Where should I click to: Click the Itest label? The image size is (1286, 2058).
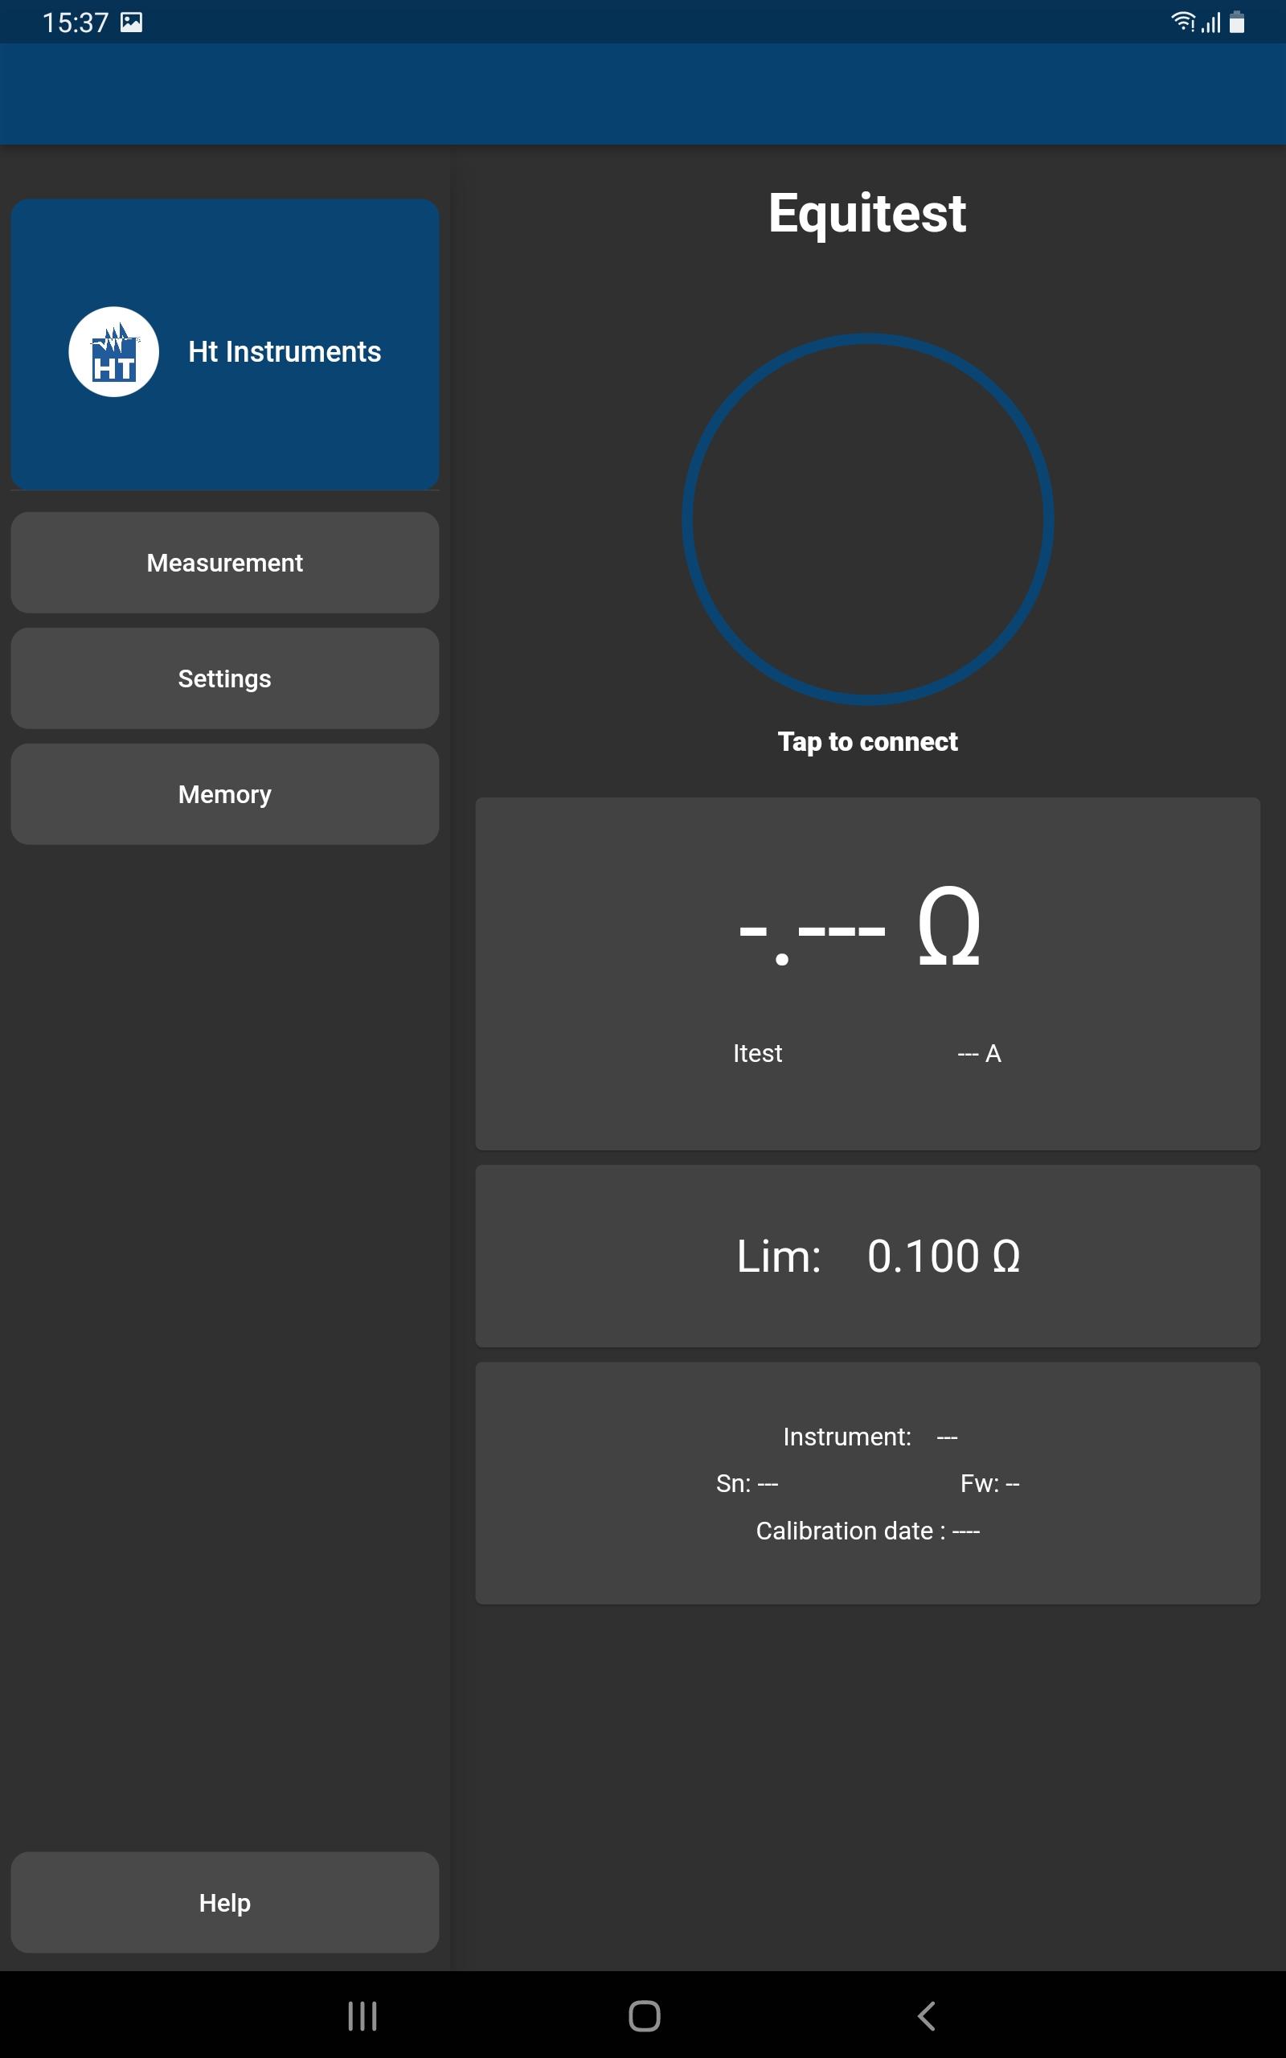click(x=758, y=1053)
